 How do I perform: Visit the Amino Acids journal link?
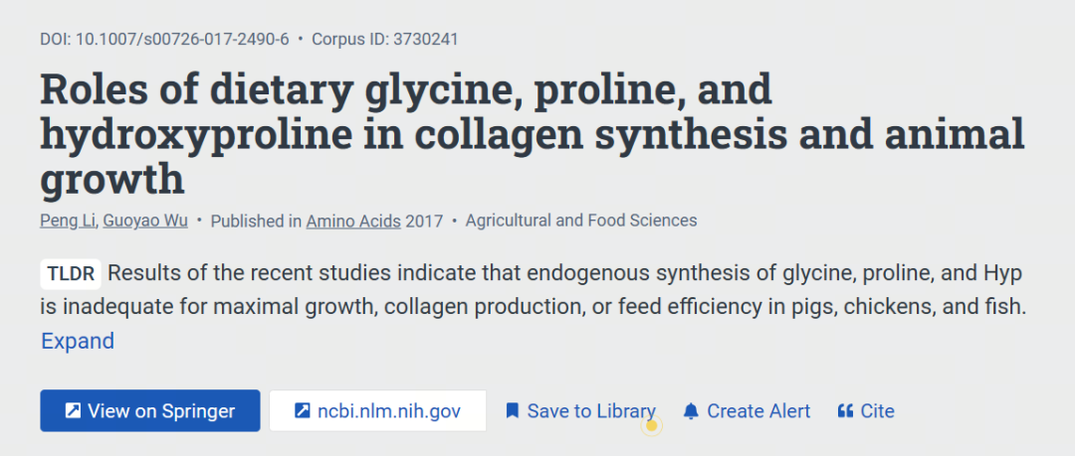point(353,222)
